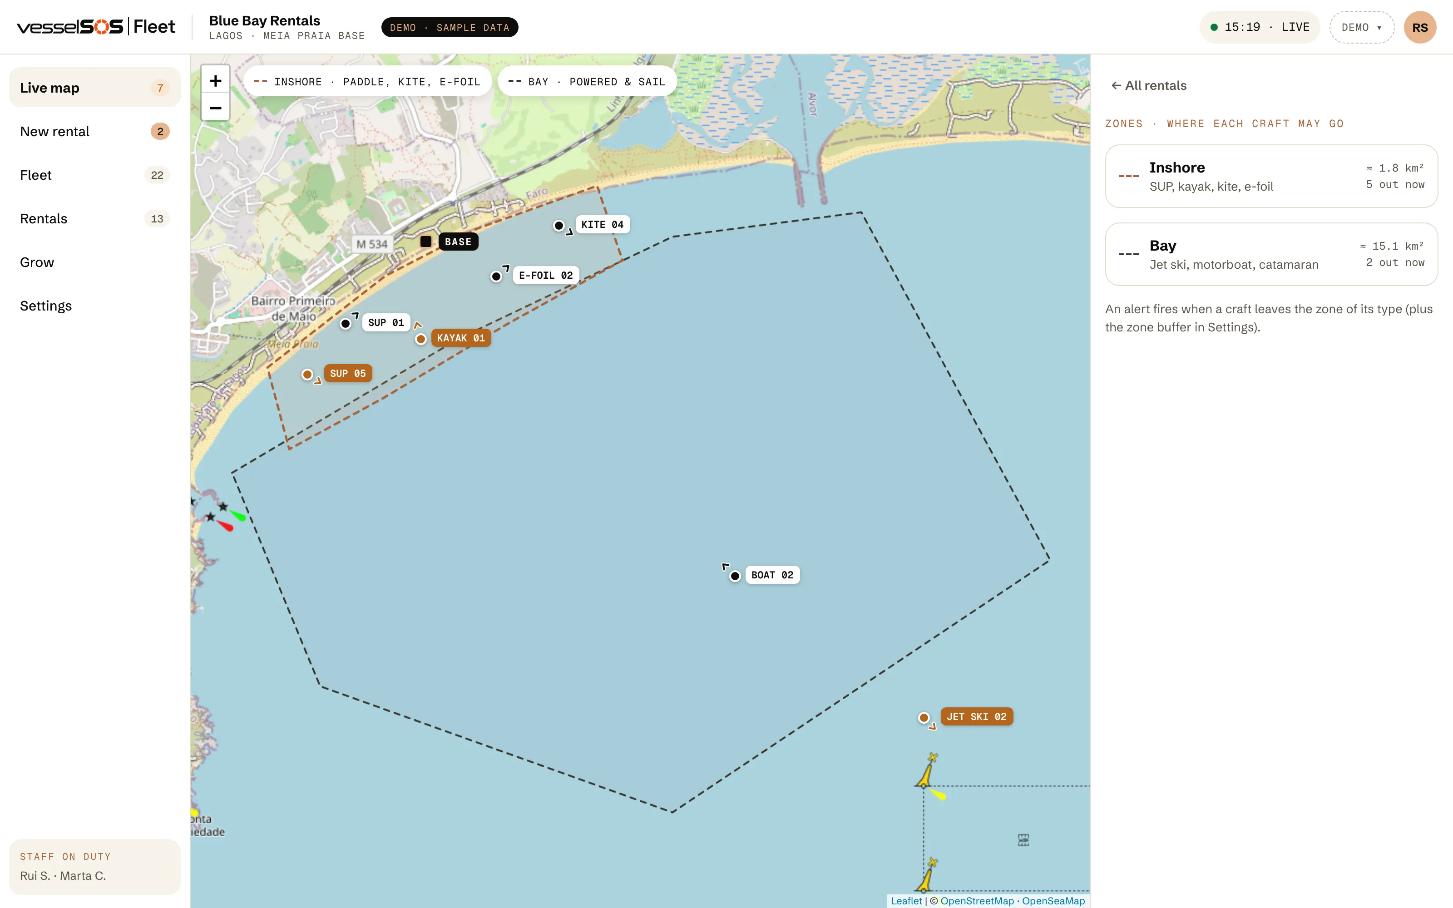Select the Bay zone card
The image size is (1453, 908).
1271,254
